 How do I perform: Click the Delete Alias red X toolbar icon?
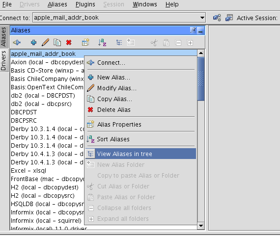coord(69,42)
